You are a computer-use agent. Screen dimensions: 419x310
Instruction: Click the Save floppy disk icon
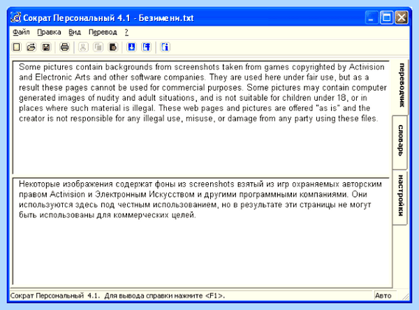click(46, 47)
